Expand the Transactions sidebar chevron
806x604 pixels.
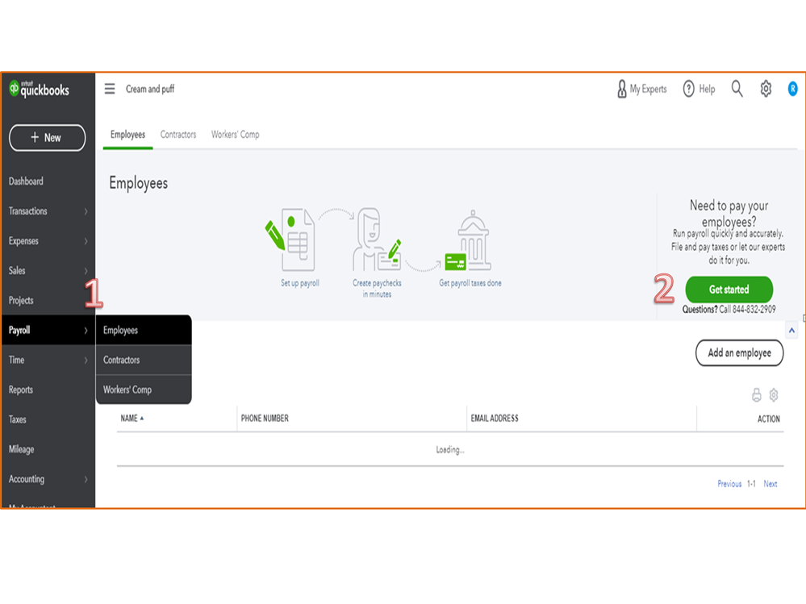click(86, 211)
